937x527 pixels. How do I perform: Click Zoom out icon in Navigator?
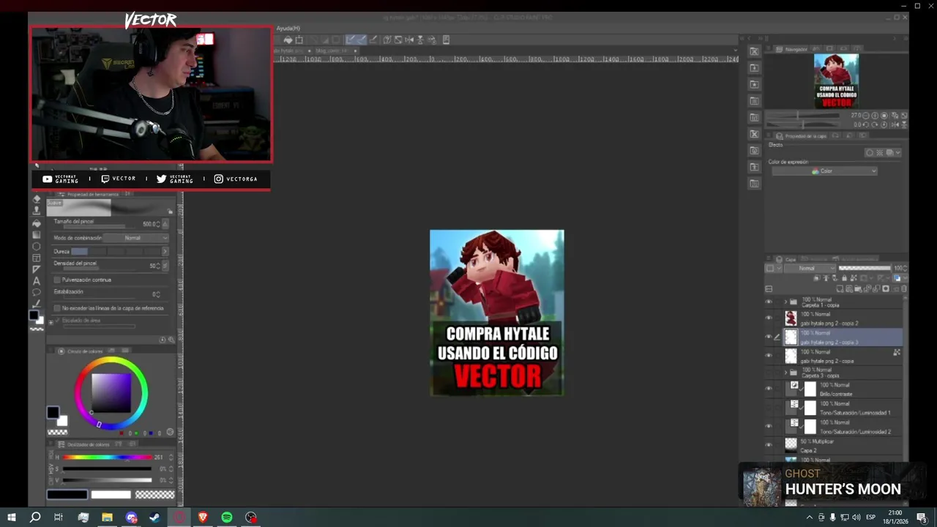pos(865,116)
